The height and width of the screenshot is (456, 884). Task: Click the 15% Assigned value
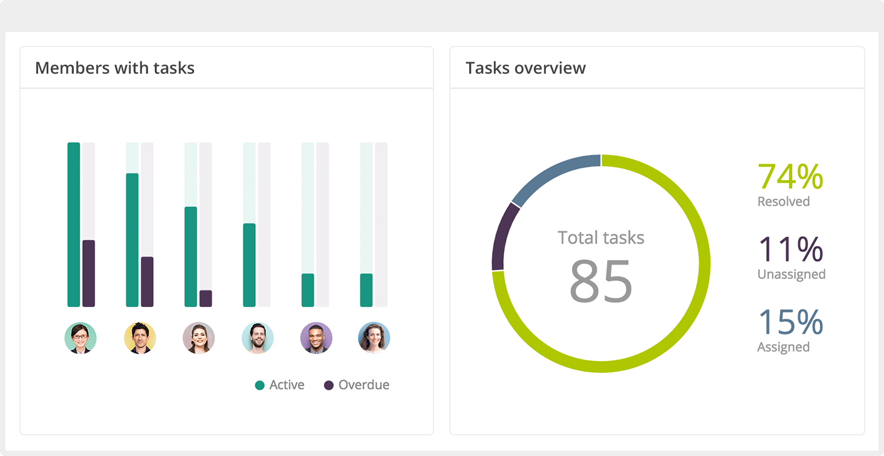pos(790,322)
